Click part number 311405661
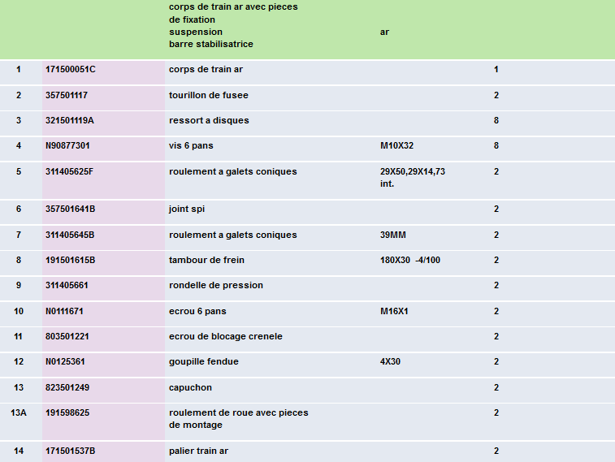 click(x=67, y=286)
